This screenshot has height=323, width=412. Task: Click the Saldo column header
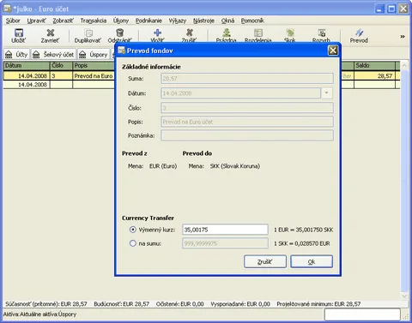(374, 65)
